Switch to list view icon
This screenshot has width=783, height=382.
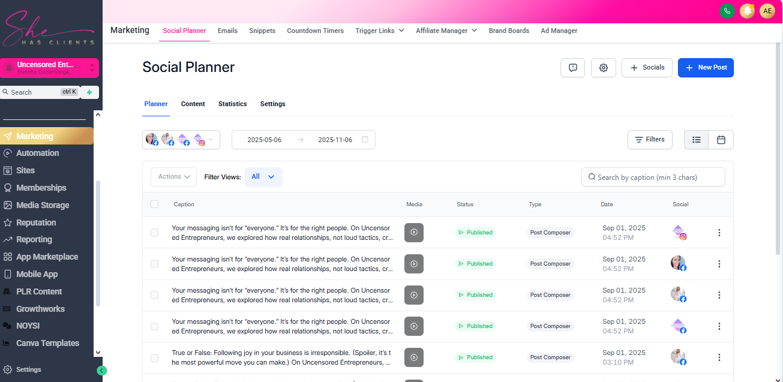point(697,140)
